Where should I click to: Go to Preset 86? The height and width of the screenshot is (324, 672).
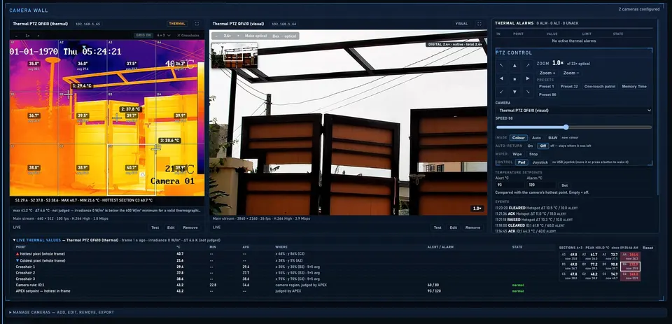coord(547,94)
